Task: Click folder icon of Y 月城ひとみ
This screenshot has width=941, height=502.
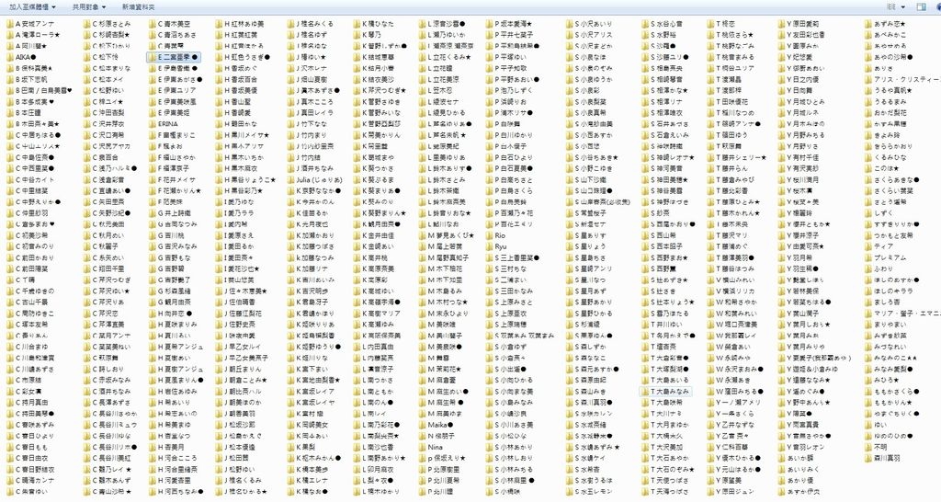Action: [x=781, y=101]
